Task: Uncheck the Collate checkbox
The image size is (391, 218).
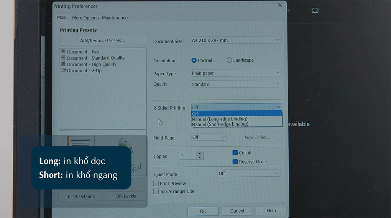Action: point(235,153)
